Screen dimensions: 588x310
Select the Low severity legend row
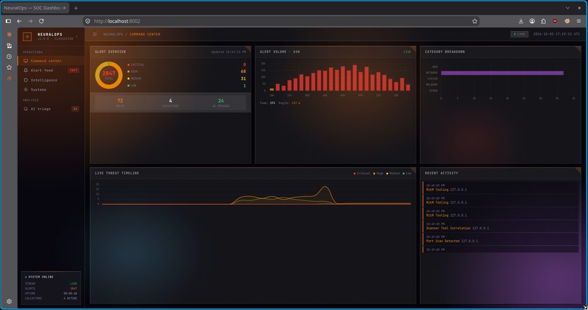(187, 86)
